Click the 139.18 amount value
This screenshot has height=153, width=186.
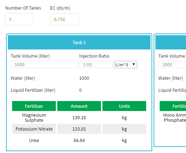tap(79, 118)
